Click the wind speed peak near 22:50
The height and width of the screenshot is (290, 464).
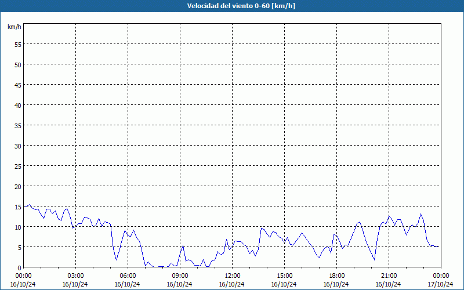[420, 214]
